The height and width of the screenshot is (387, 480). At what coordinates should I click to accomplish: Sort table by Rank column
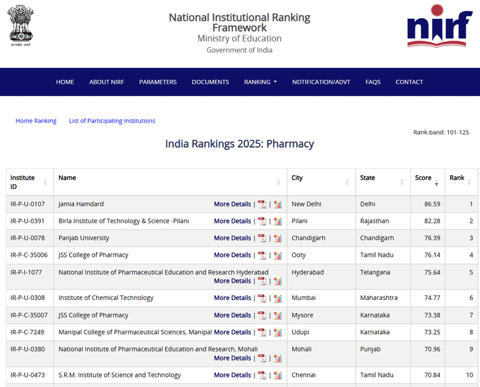[461, 182]
